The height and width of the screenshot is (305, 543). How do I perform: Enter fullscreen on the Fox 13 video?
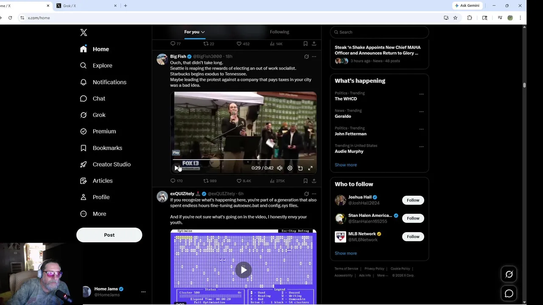[310, 168]
